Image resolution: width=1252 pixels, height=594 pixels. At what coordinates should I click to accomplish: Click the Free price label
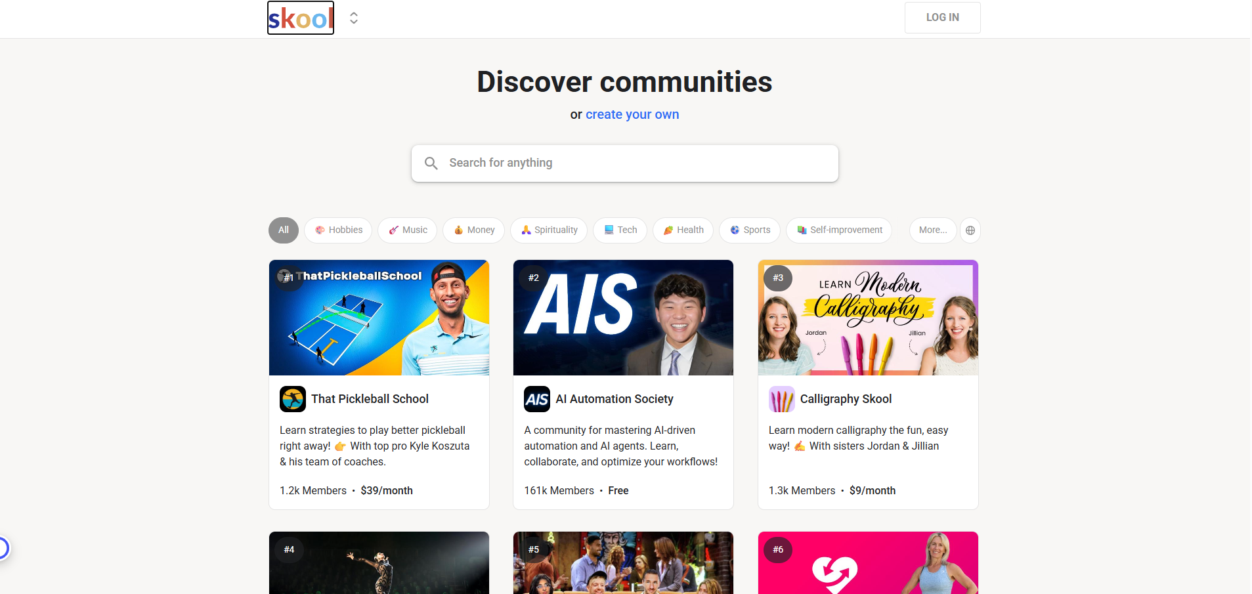(x=618, y=491)
